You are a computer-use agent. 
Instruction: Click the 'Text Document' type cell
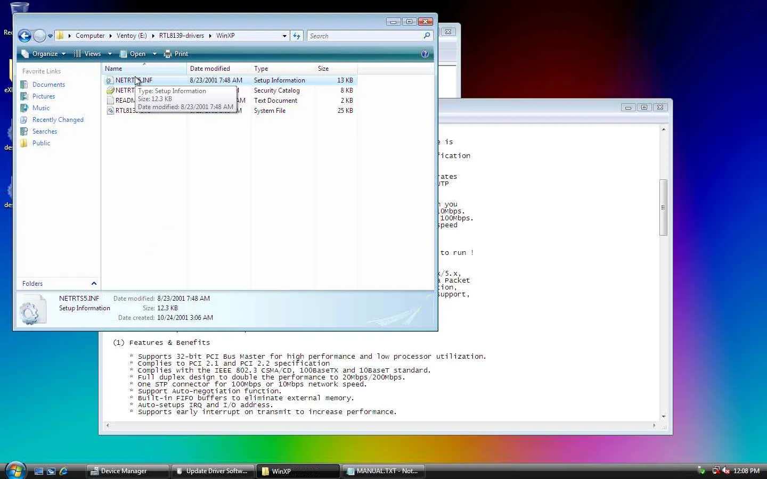coord(275,101)
